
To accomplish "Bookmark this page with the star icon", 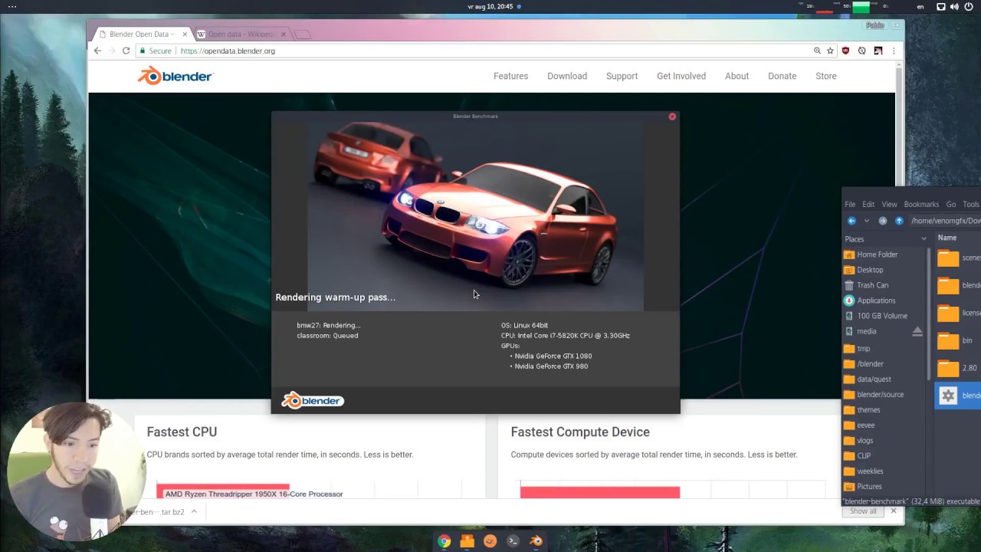I will 830,51.
